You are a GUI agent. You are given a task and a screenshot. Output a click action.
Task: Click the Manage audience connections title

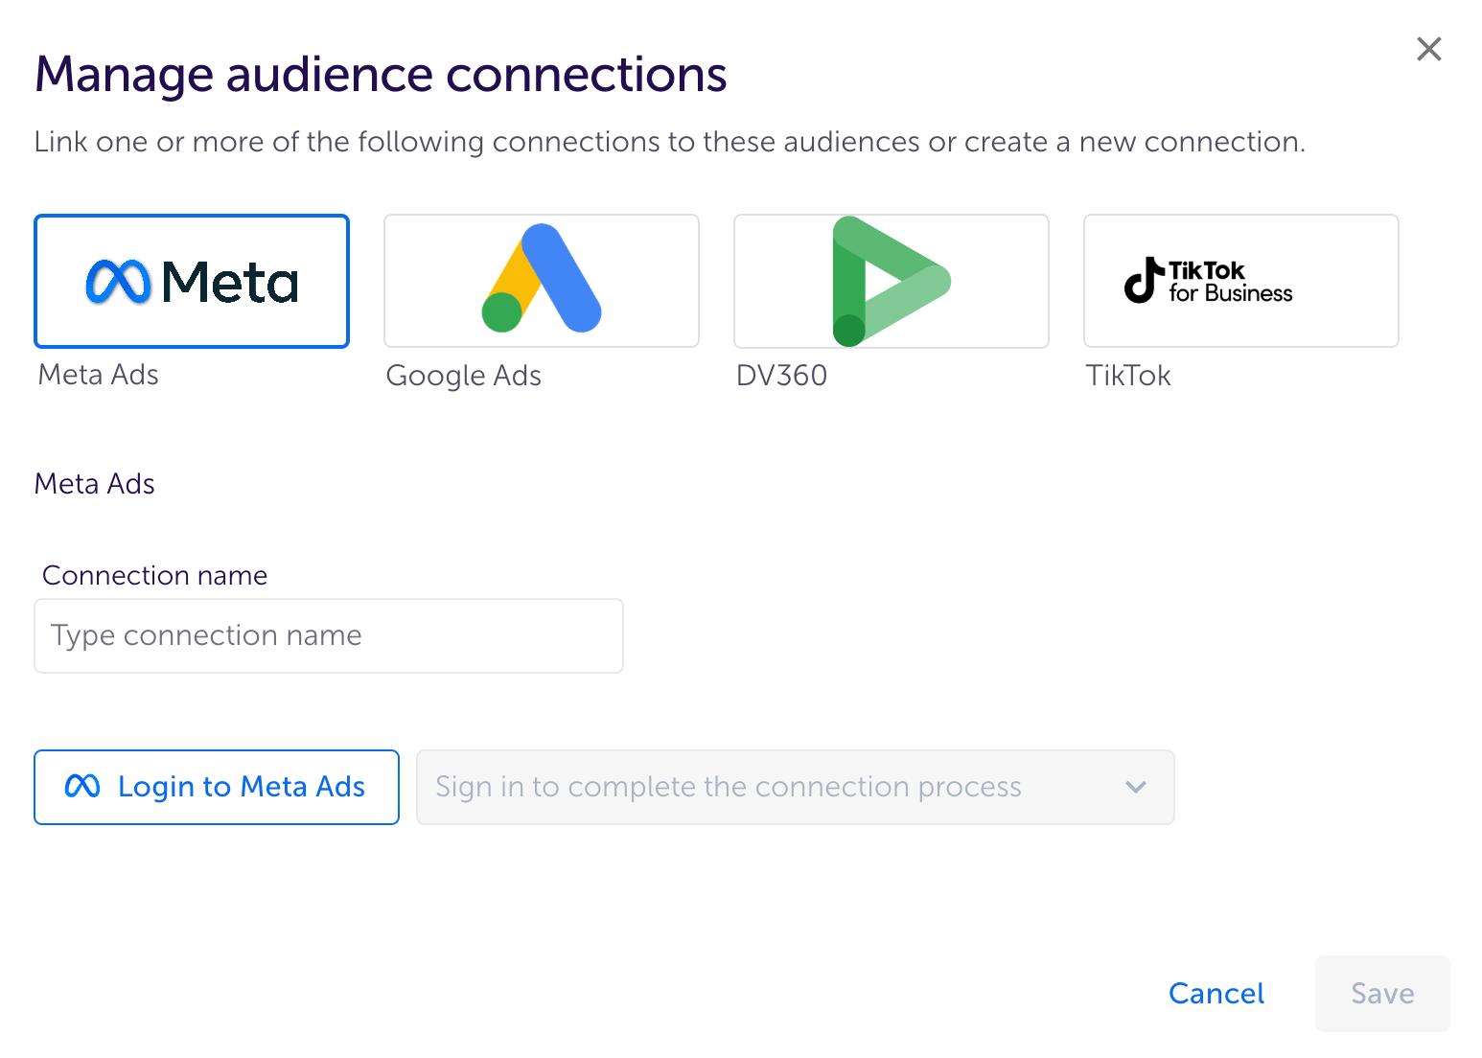click(381, 75)
